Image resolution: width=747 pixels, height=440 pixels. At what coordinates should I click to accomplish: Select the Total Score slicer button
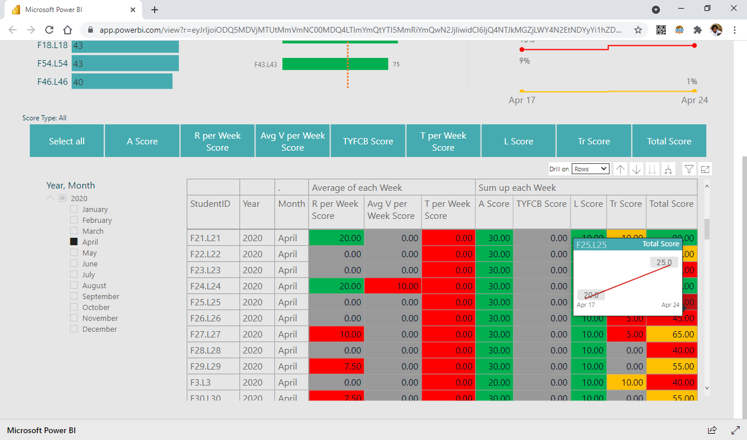(x=669, y=140)
